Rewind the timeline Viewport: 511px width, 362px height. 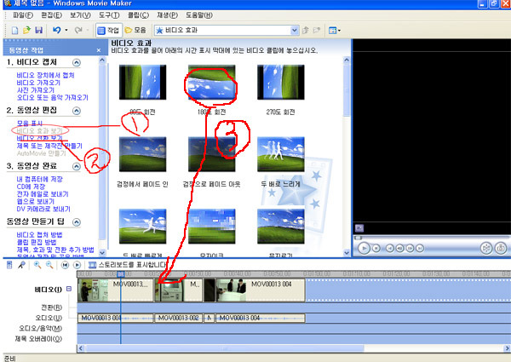pyautogui.click(x=65, y=265)
